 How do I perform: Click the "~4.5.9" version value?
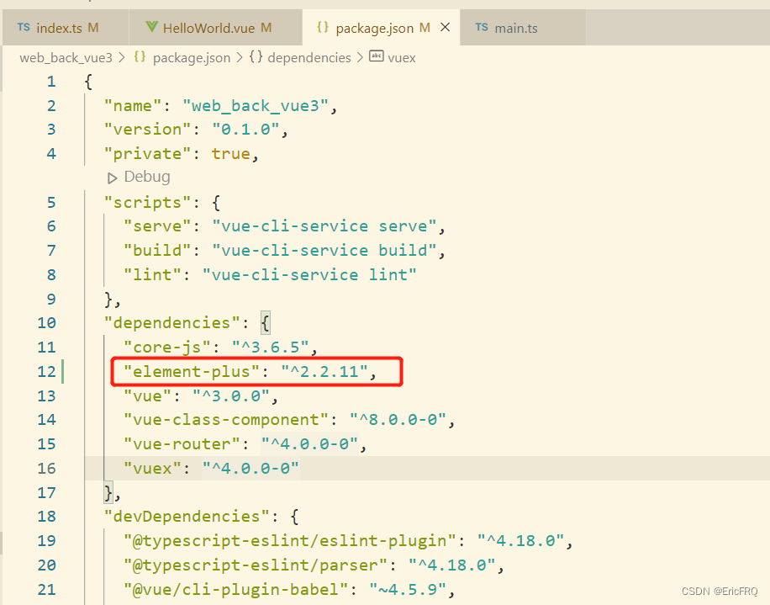[x=408, y=589]
